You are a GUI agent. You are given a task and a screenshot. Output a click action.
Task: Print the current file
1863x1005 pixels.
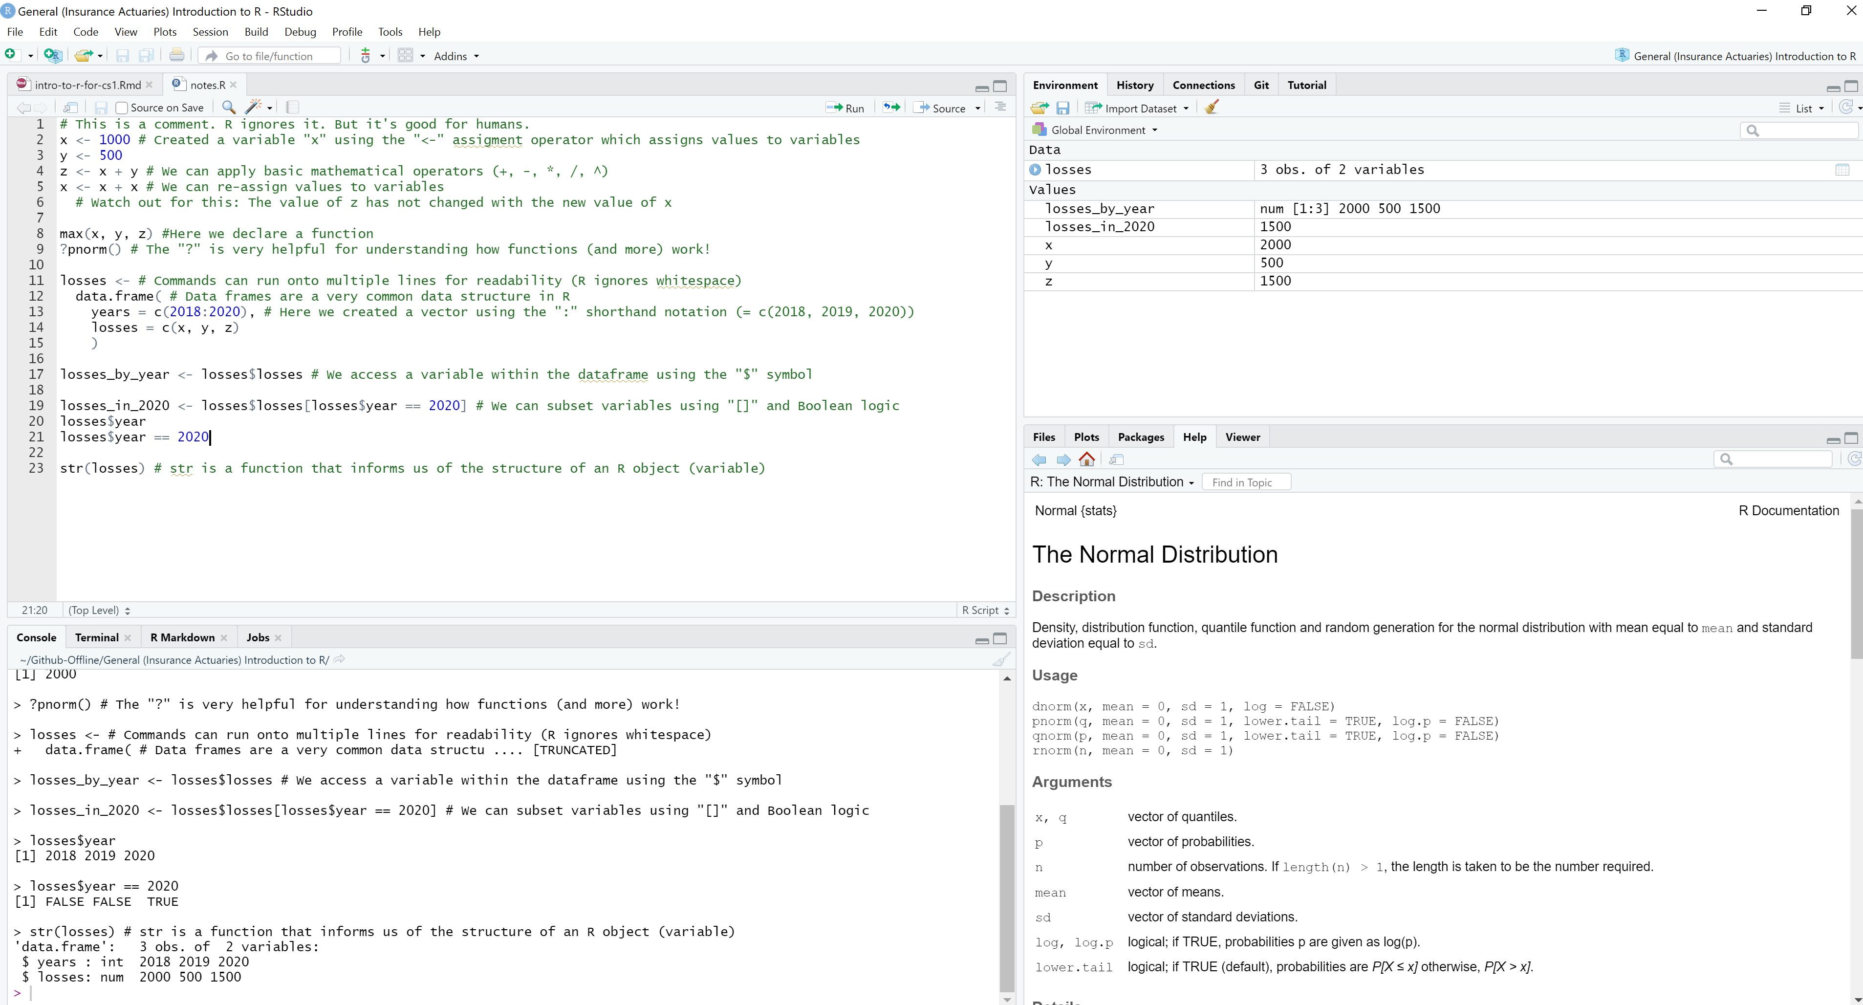(176, 55)
